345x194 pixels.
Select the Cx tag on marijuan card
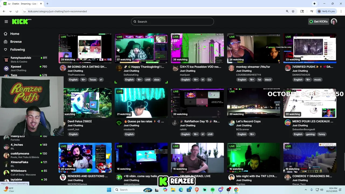pos(209,79)
